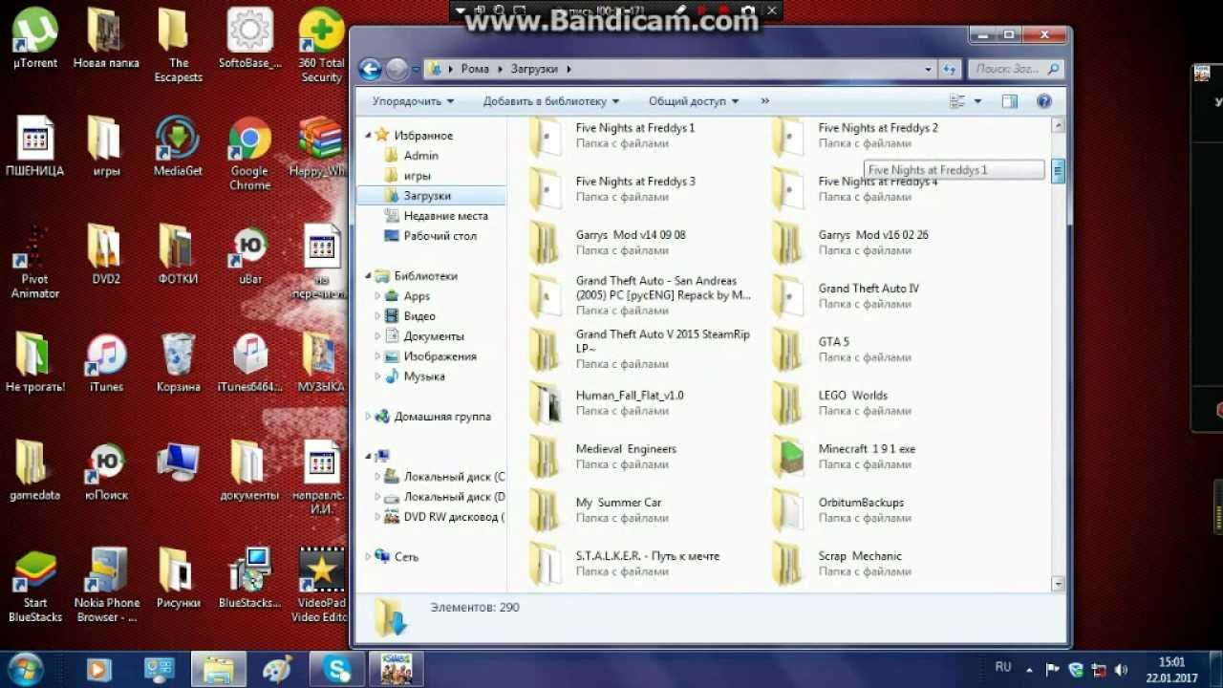Screen dimensions: 1223x688
Task: Open the change view dropdown arrow
Action: click(x=977, y=101)
